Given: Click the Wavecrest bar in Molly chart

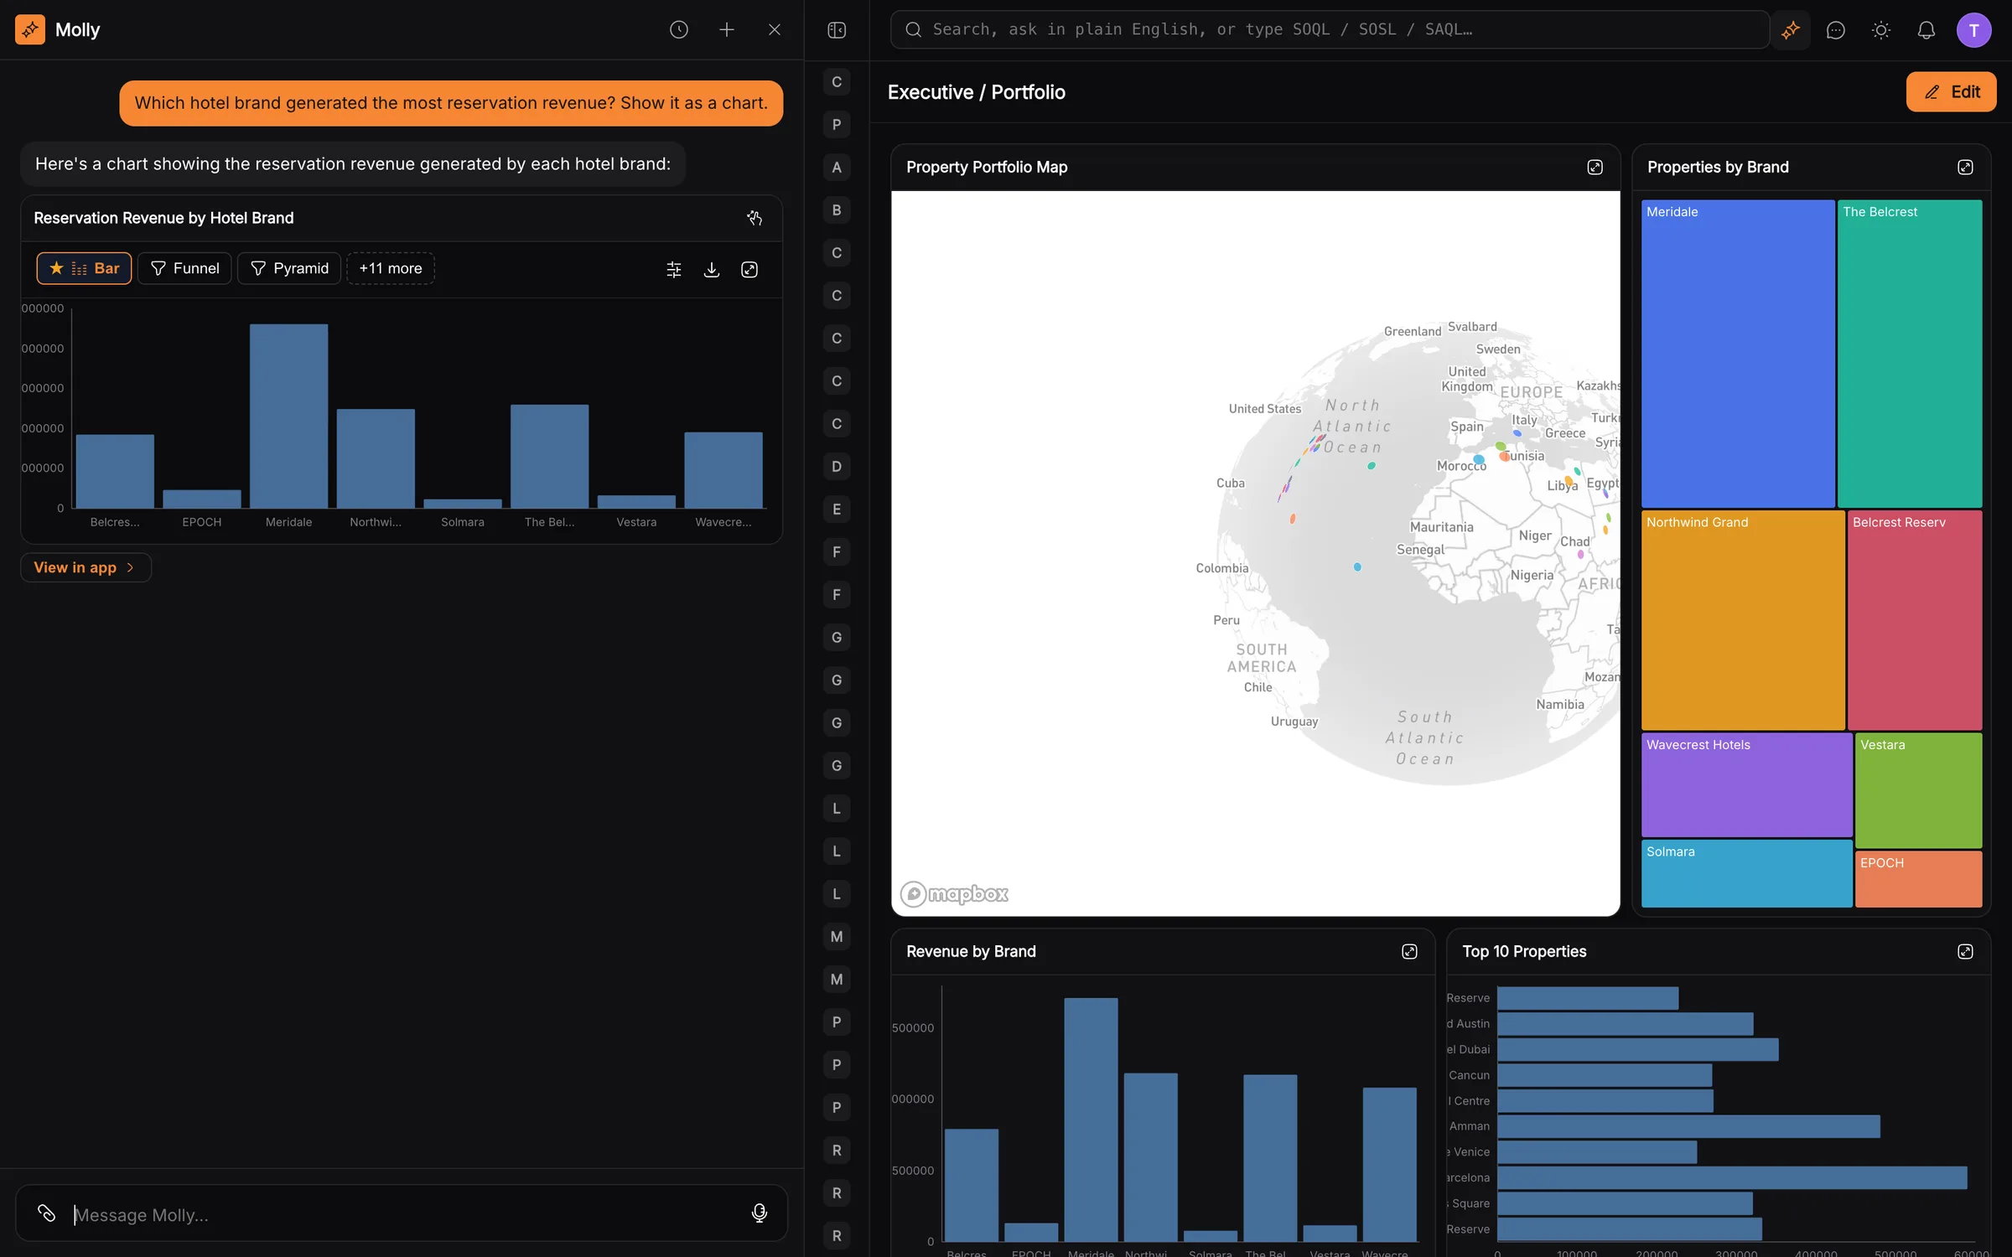Looking at the screenshot, I should 723,470.
